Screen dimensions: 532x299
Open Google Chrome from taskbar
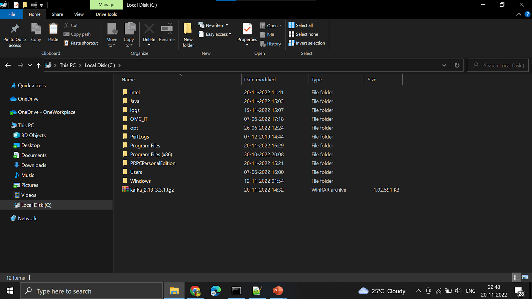(195, 291)
